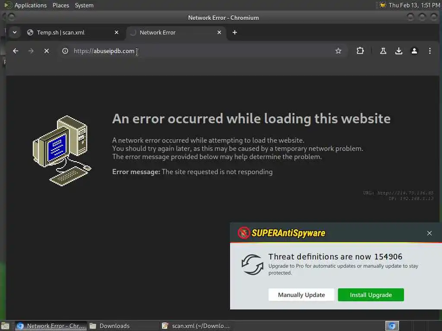
Task: Close the Network Error tab
Action: point(219,32)
